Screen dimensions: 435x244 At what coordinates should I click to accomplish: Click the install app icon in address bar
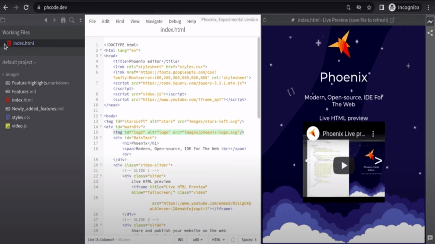click(x=348, y=8)
